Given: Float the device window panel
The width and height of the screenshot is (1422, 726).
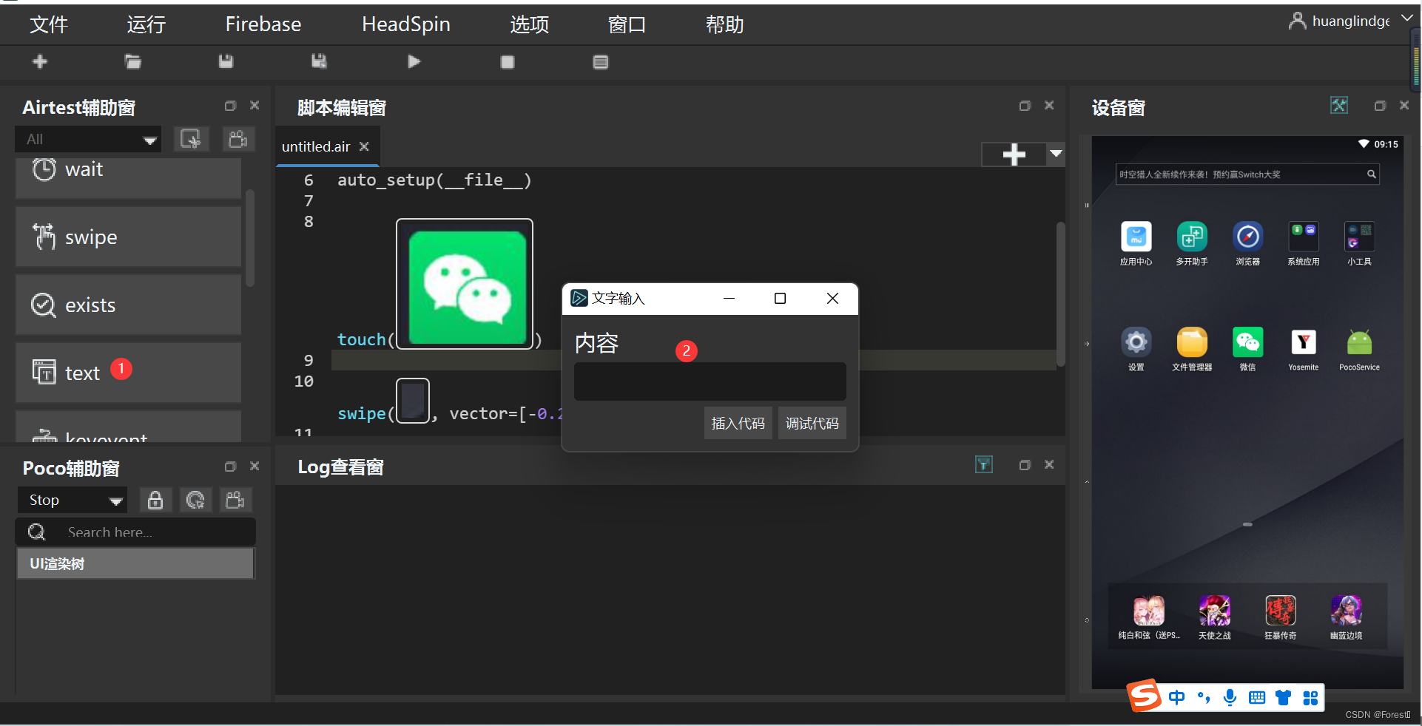Looking at the screenshot, I should (1380, 106).
